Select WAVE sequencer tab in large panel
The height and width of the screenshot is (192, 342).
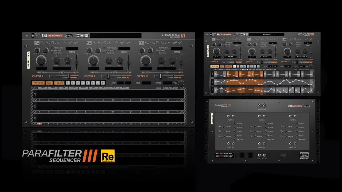[x=73, y=88]
